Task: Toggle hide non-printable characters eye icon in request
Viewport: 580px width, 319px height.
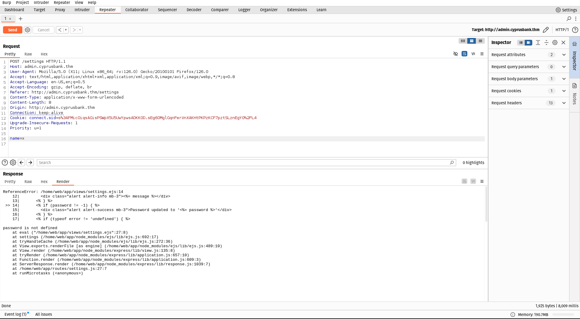Action: point(456,54)
